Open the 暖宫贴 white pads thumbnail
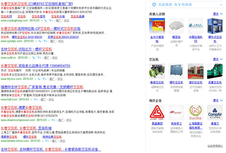Viewport: 226px width, 153px height. (176, 26)
